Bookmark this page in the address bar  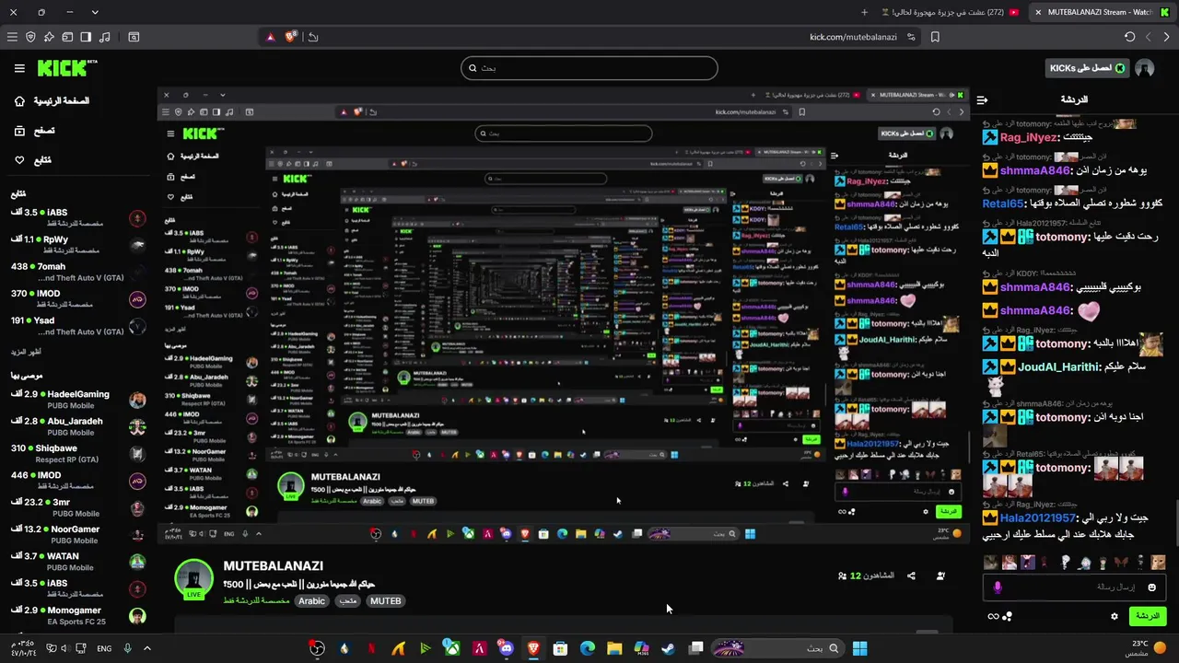pyautogui.click(x=935, y=37)
